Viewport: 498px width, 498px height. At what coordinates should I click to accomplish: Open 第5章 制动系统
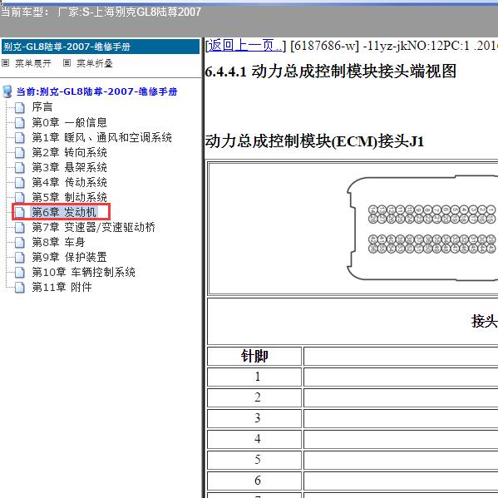(70, 197)
